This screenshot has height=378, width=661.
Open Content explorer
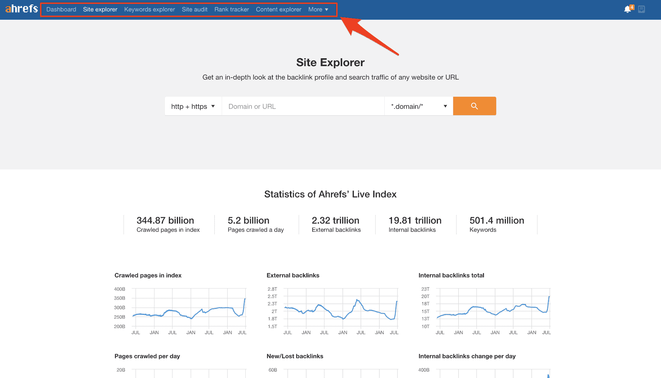(x=279, y=10)
